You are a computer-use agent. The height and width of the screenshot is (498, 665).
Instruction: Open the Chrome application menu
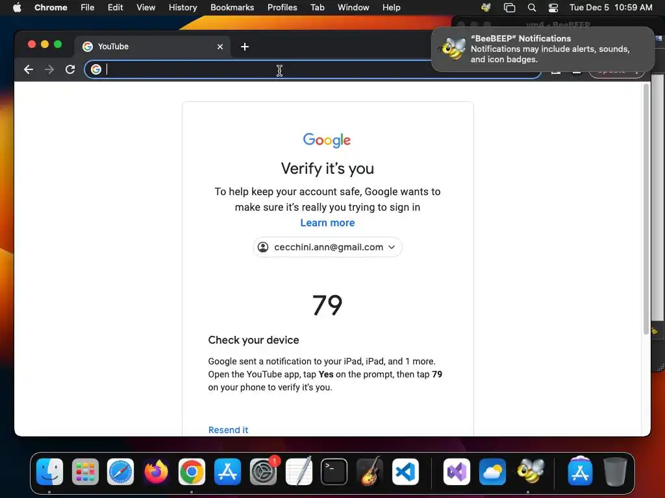pyautogui.click(x=51, y=7)
